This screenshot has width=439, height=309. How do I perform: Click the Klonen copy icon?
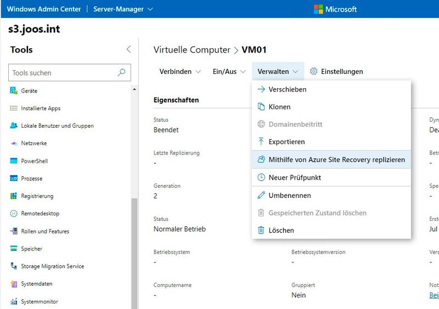261,106
